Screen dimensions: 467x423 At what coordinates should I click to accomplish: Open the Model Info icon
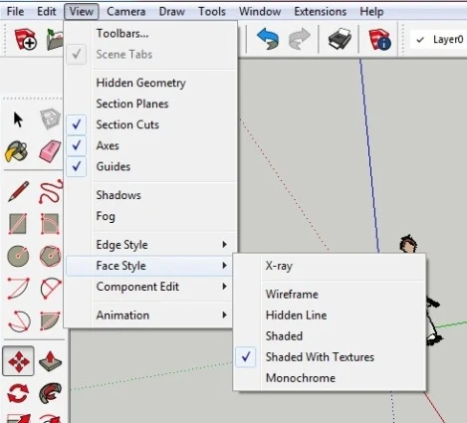(x=379, y=39)
